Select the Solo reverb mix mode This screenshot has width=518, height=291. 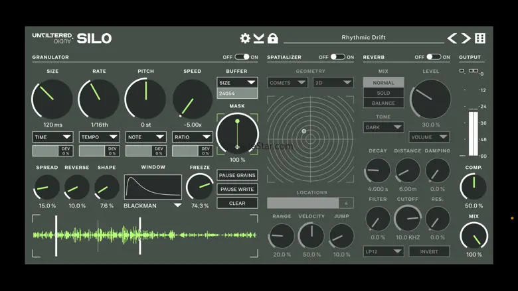[383, 93]
